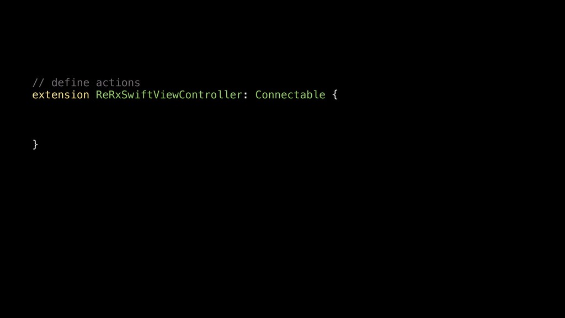Click the "able" ending of Connectable
Viewport: 565px width, 318px height.
click(x=312, y=95)
